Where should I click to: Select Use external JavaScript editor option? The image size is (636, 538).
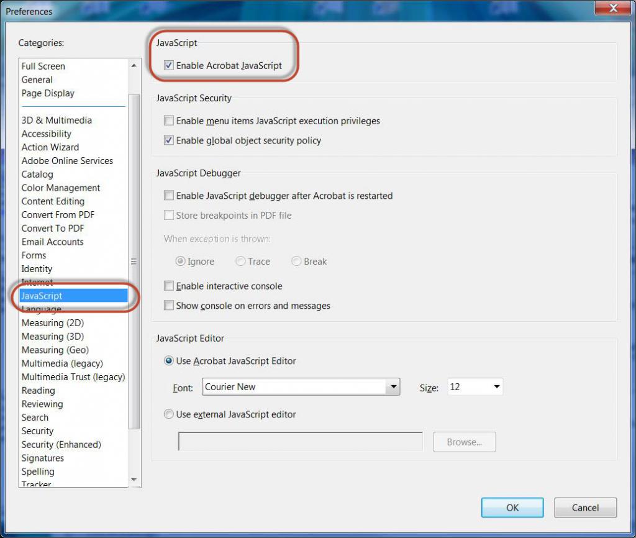pos(169,414)
